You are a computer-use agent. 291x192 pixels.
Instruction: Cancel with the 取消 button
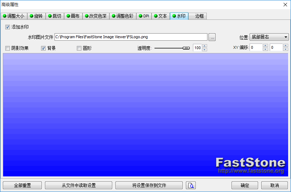click(x=274, y=185)
